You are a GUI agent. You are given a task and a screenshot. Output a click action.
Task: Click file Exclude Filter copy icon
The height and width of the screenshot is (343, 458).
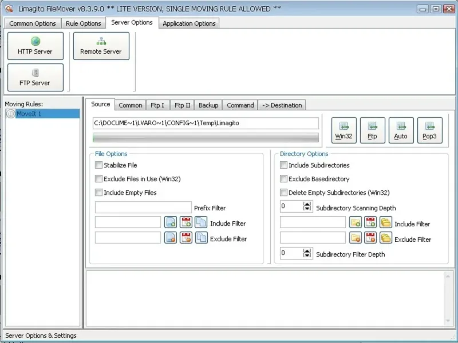tap(201, 238)
